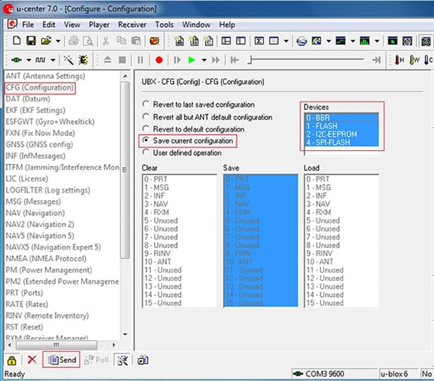Click the message list vertical scrollbar
This screenshot has height=381, width=434.
pyautogui.click(x=125, y=170)
